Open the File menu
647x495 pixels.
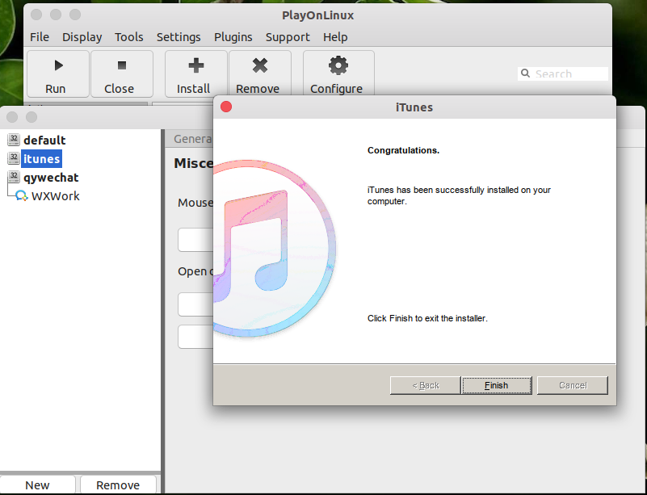tap(40, 37)
